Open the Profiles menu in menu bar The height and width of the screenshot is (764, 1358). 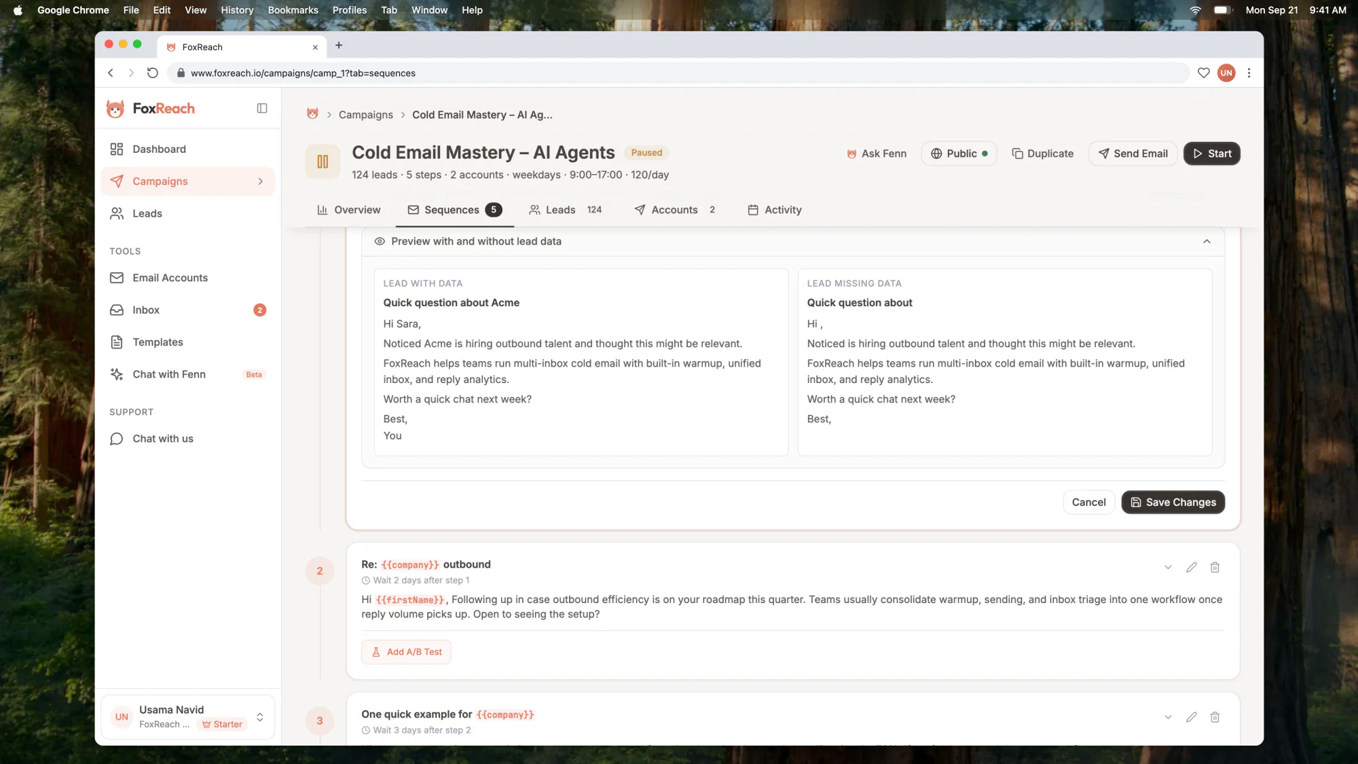coord(350,10)
